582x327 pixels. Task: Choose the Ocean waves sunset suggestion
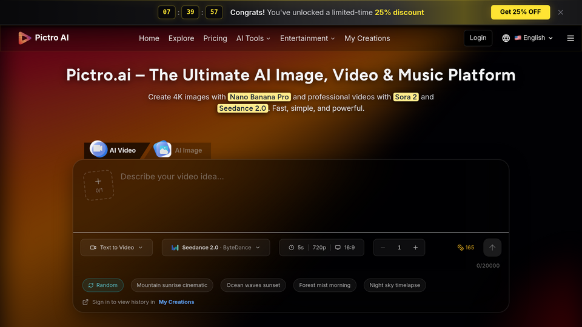pos(253,285)
